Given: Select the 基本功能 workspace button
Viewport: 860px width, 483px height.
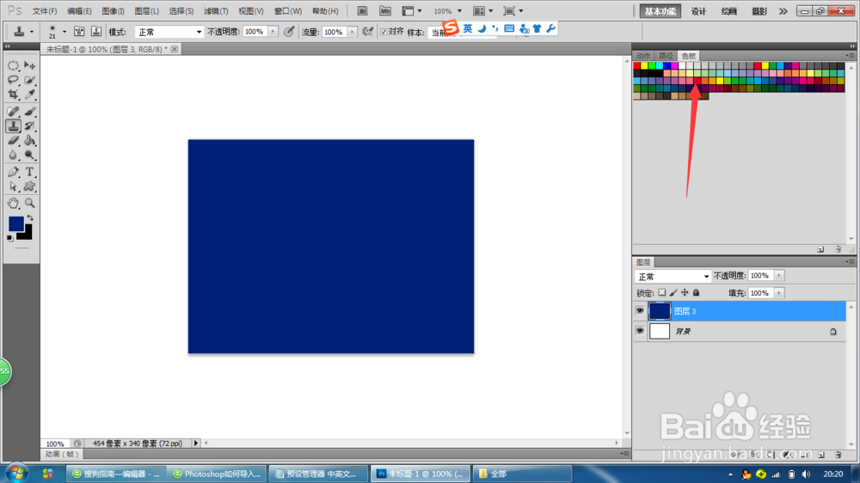Looking at the screenshot, I should click(660, 11).
